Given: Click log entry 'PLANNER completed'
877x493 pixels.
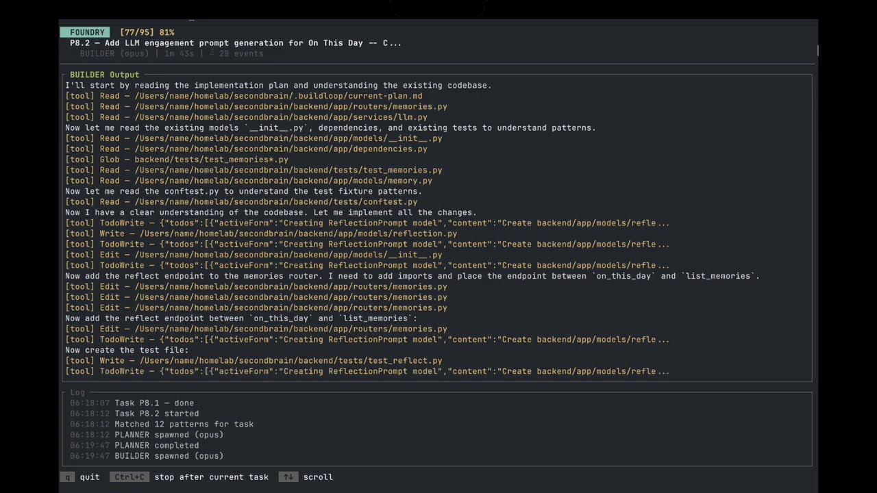Looking at the screenshot, I should coord(157,445).
